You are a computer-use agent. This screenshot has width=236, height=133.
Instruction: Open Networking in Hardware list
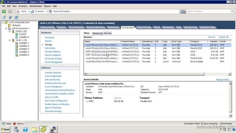(50, 48)
